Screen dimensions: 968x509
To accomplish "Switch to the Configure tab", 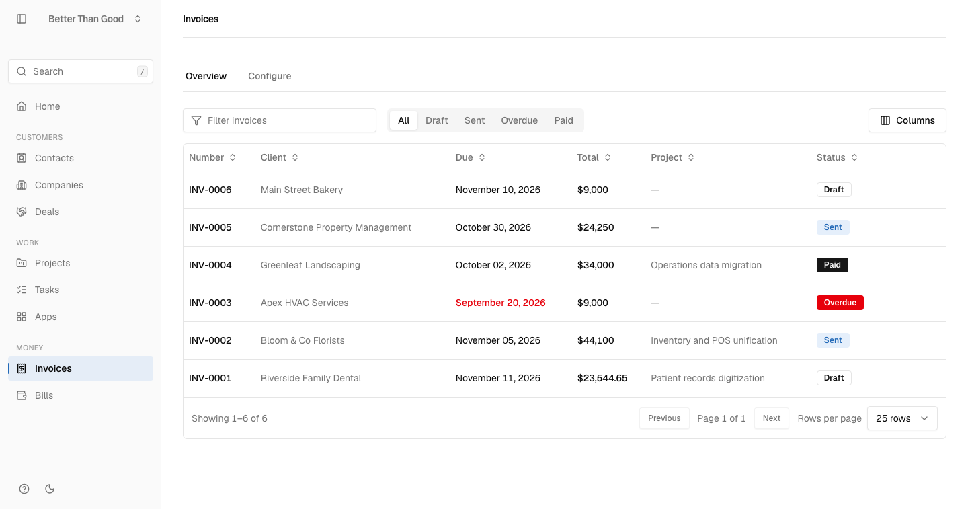I will coord(270,76).
